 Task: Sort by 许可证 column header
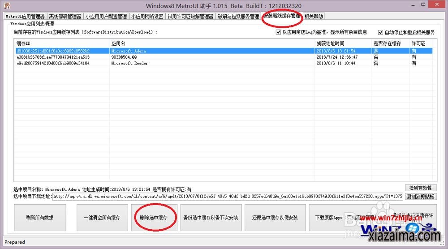coord(421,43)
